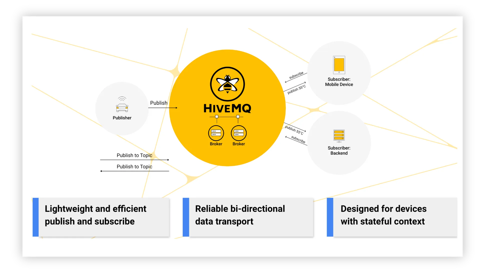480x270 pixels.
Task: Click the 'Publish' arrow label
Action: (159, 103)
